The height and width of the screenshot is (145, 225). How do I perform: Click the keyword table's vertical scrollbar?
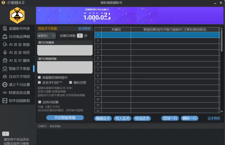(x=222, y=70)
